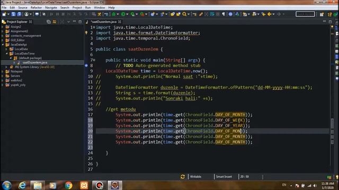Open the Window menu
This screenshot has height=190, width=339.
click(99, 7)
